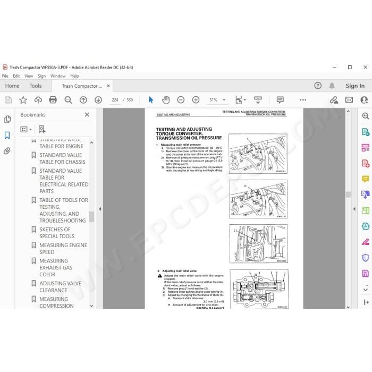372x372 pixels.
Task: Open the Edit menu
Action: pyautogui.click(x=16, y=76)
